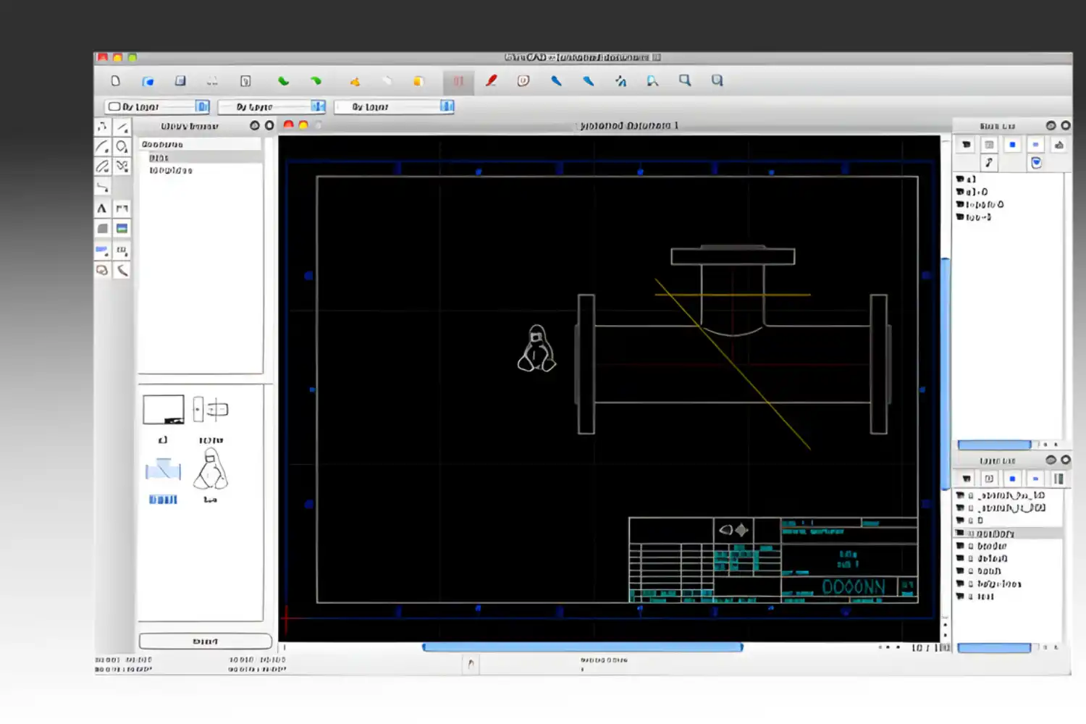Activate the Text tool with the A icon
Image resolution: width=1086 pixels, height=724 pixels.
click(102, 208)
